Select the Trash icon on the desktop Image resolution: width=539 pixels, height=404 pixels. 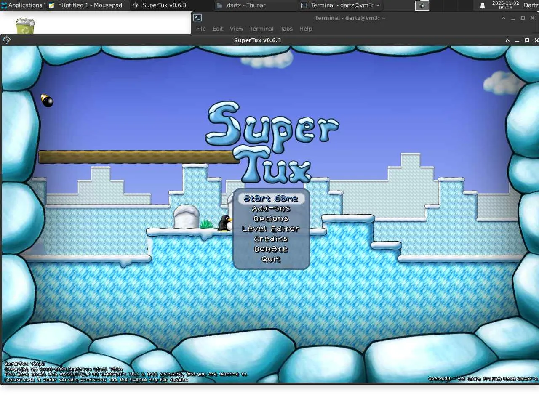(25, 25)
